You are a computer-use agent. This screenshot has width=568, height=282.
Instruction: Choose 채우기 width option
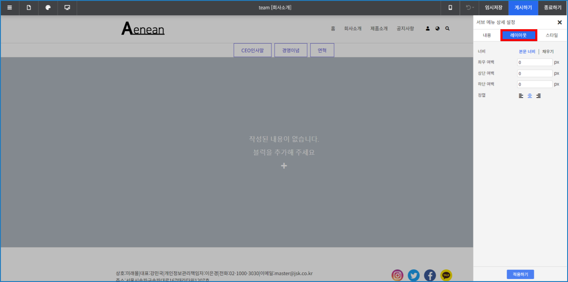tap(548, 52)
